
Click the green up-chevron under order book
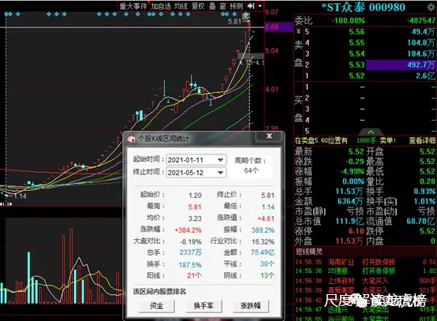tap(371, 132)
